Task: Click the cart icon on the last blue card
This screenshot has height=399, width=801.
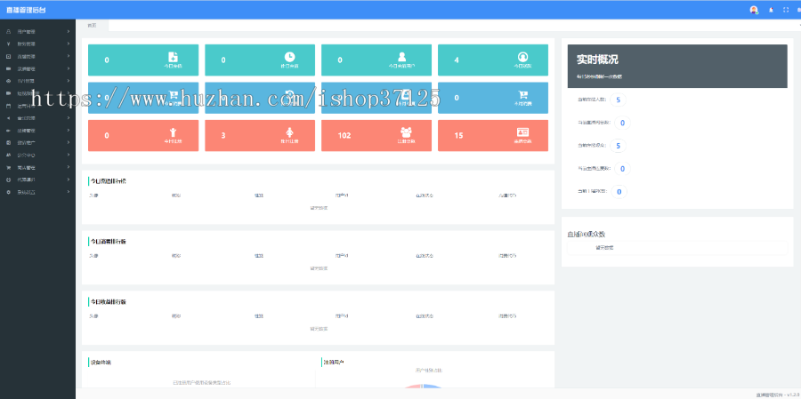Action: 523,95
